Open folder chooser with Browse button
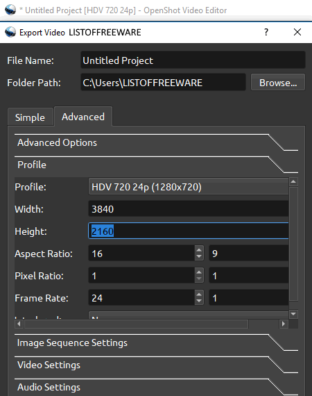 click(278, 83)
